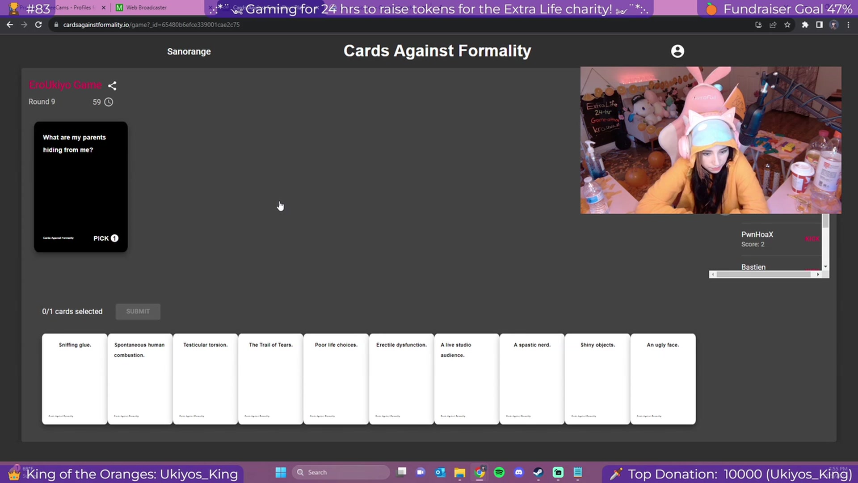Close the Cams - Profiles tab

click(104, 8)
